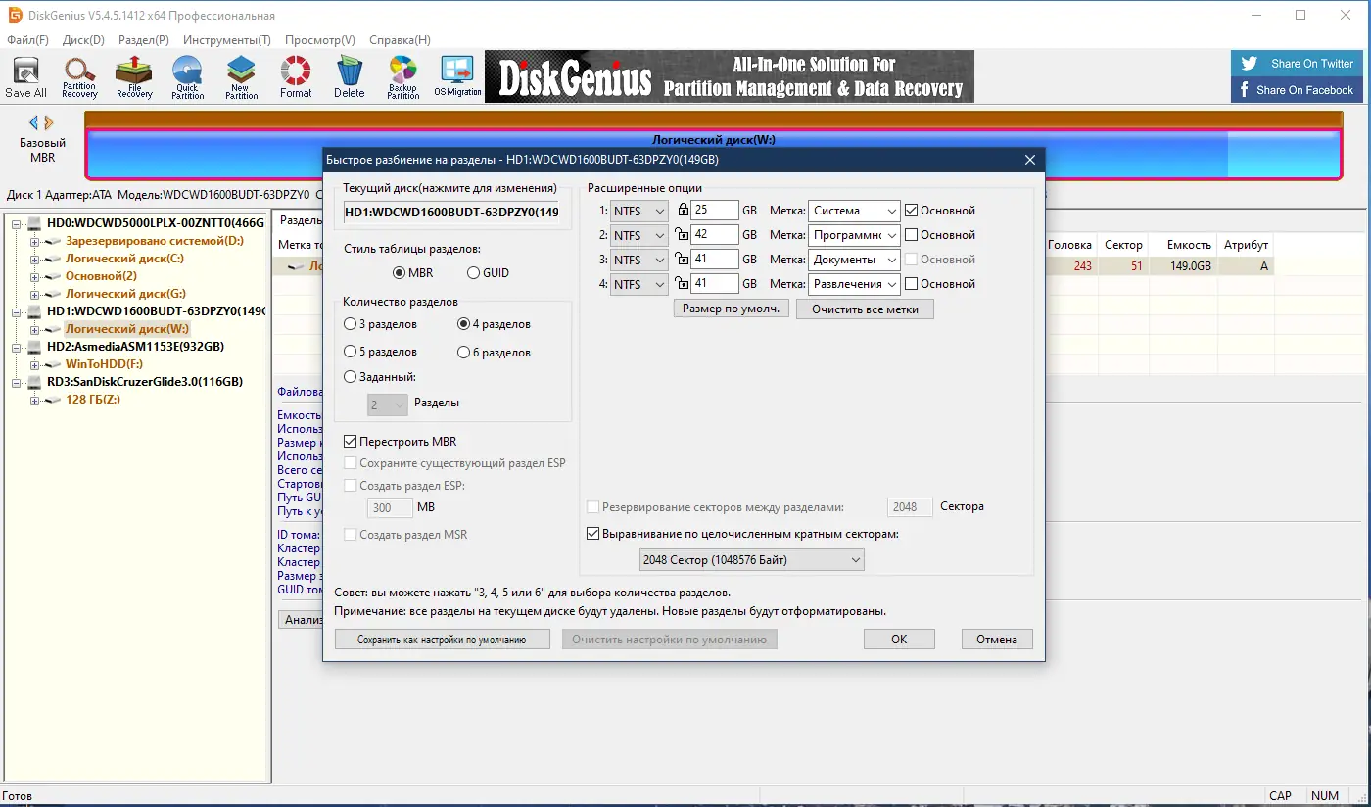Open the Backup Partition tool

click(402, 77)
